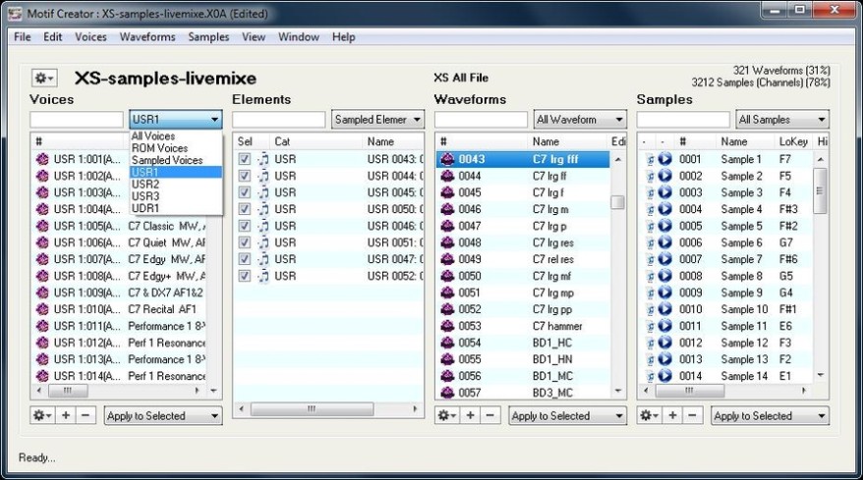Open the Edit menu

(x=53, y=37)
